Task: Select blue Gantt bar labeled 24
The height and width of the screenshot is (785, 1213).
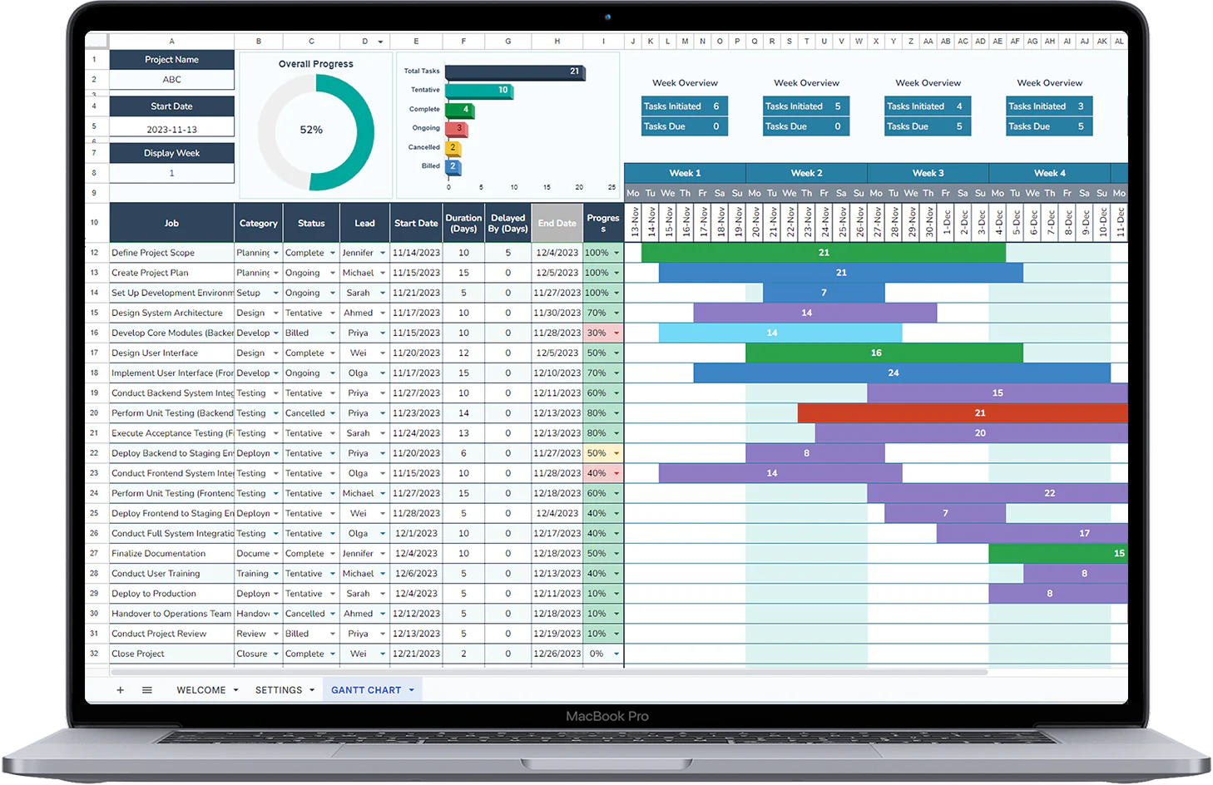Action: pos(902,373)
